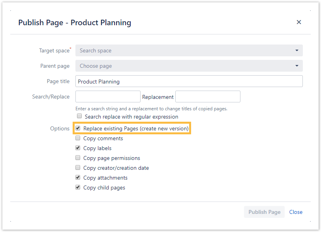Click the Target space field label
This screenshot has height=232, width=321.
54,50
